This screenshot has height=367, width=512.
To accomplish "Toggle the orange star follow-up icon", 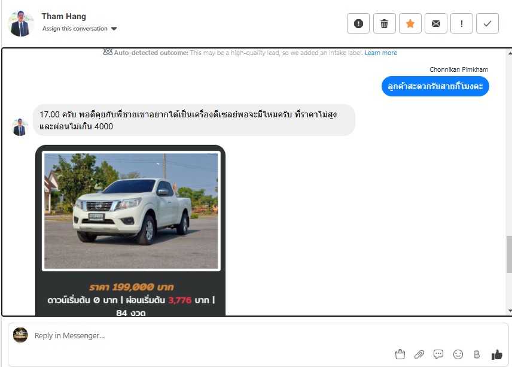I will [x=410, y=23].
